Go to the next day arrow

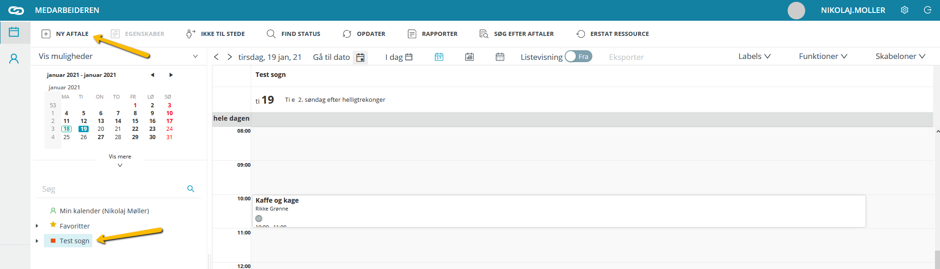click(x=229, y=57)
